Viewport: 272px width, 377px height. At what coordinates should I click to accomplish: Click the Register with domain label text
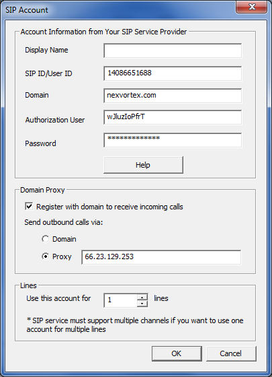(x=109, y=207)
